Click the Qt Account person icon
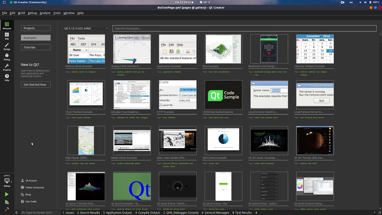Image resolution: width=382 pixels, height=215 pixels. [22, 181]
